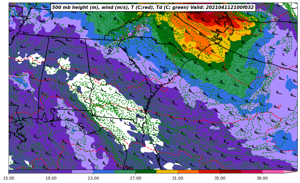Image resolution: width=300 pixels, height=183 pixels.
Task: Pick the violet colorbar segment after 19.00
Action: 61,171
